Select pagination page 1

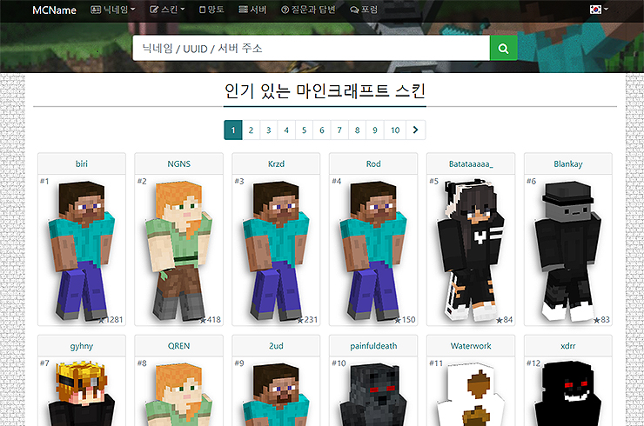point(233,130)
